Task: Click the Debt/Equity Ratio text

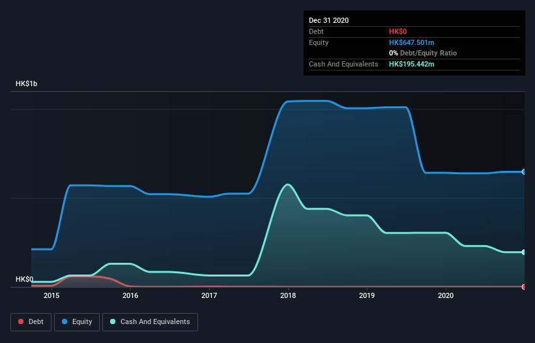Action: pyautogui.click(x=428, y=53)
